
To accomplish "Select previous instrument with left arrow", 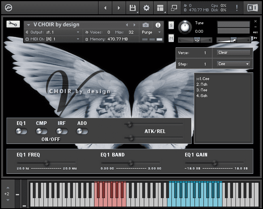I will click(127, 25).
